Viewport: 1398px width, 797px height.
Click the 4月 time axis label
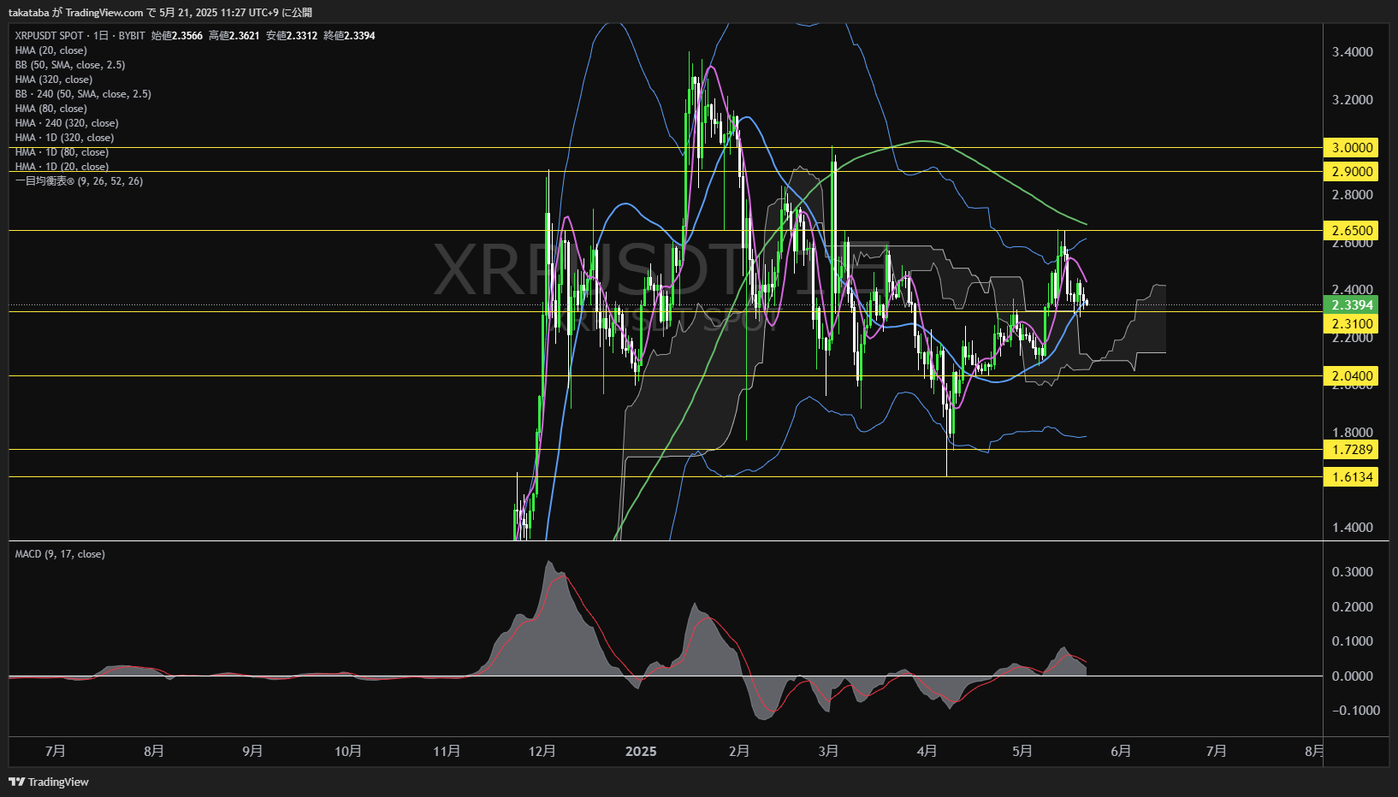927,751
